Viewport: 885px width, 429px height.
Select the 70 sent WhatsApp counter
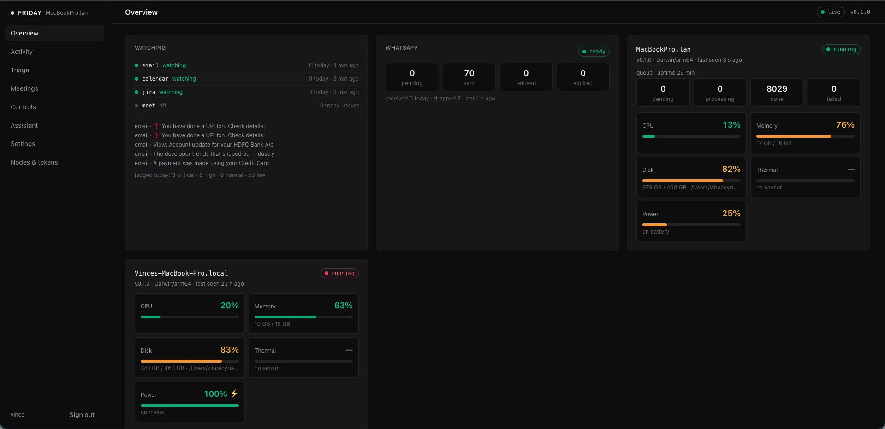[x=469, y=77]
